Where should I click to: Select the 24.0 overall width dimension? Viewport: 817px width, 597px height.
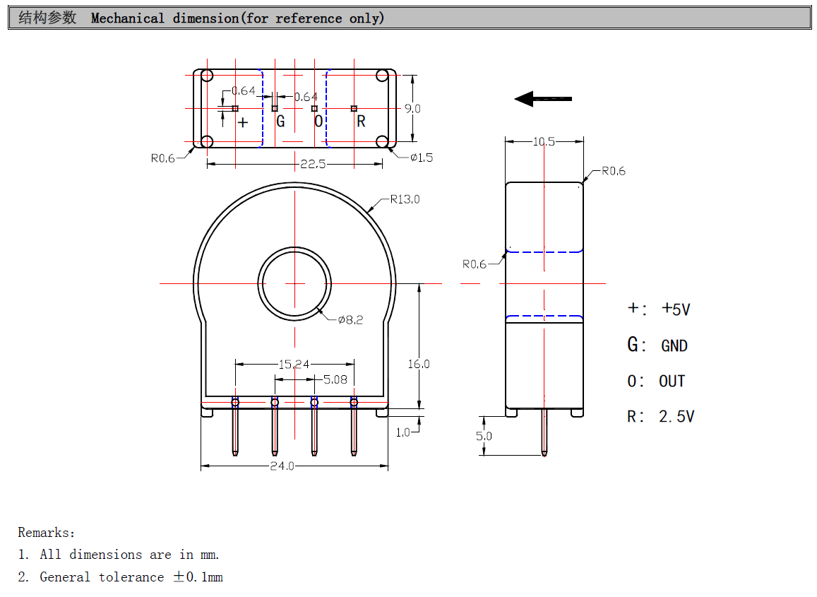[282, 466]
